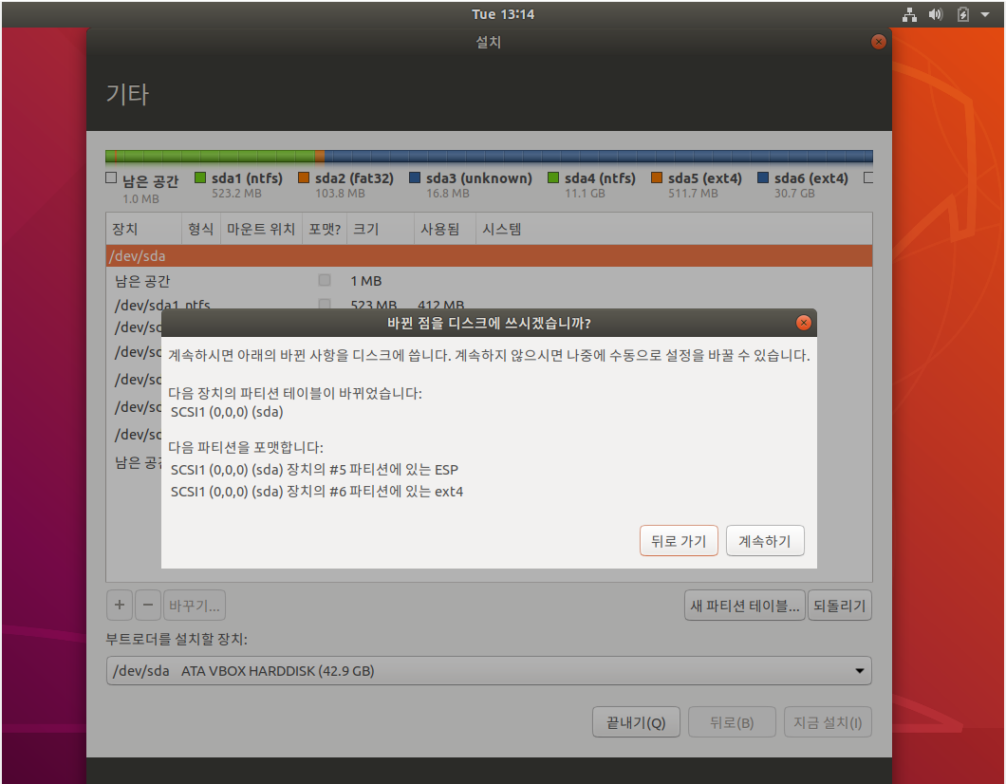This screenshot has height=784, width=1006.
Task: Open the clock showing Tue 13:14
Action: tap(503, 14)
